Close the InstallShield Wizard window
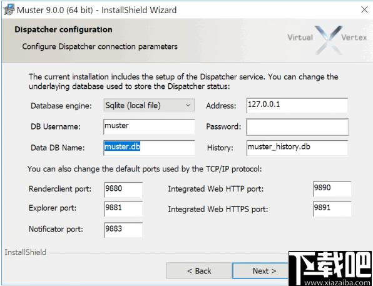The image size is (373, 286). pyautogui.click(x=364, y=10)
